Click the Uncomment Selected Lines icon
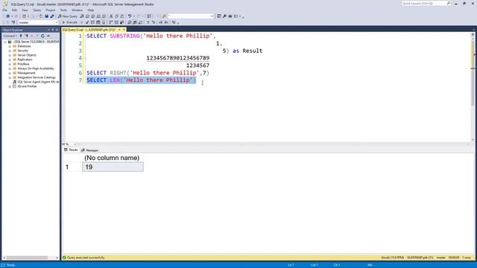Screen dimensions: 477x268 (x=153, y=22)
